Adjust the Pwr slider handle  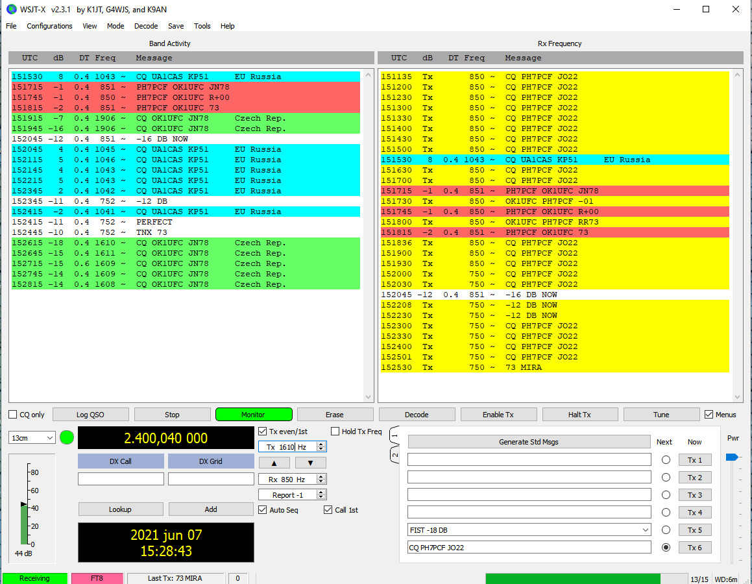click(732, 457)
